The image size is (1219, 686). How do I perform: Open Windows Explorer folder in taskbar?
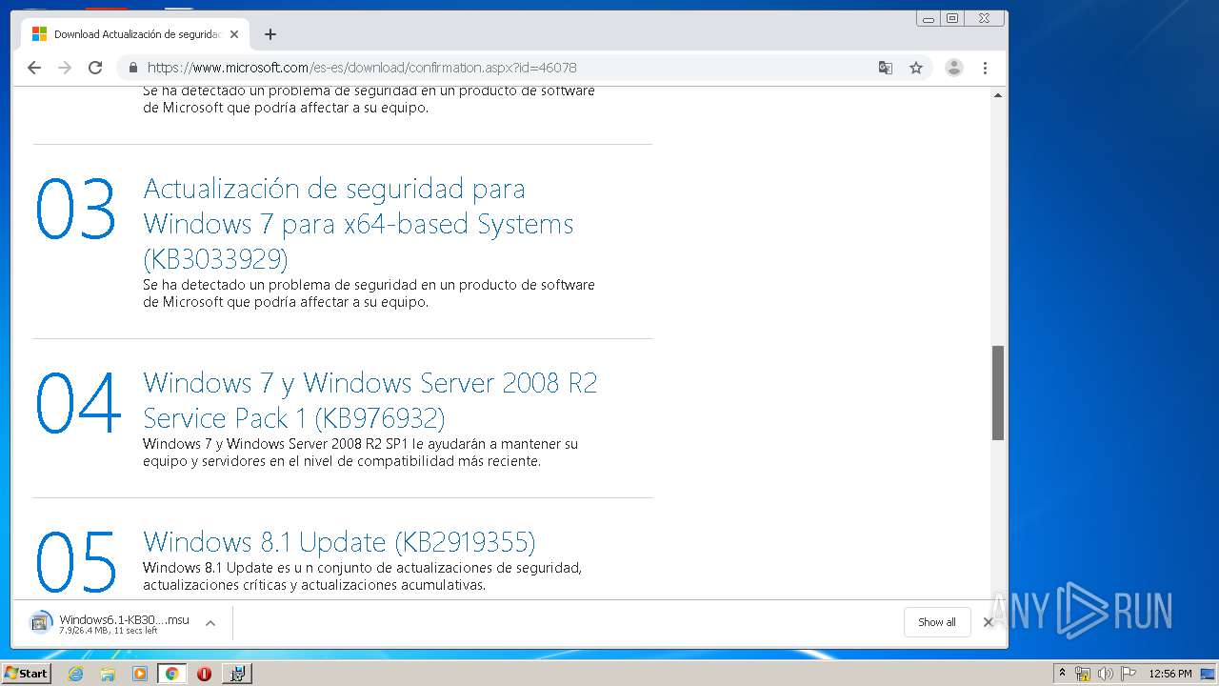click(x=108, y=674)
